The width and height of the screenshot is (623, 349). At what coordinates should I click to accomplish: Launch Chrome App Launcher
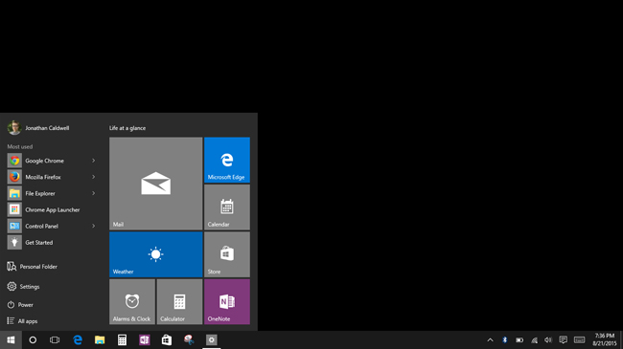52,209
